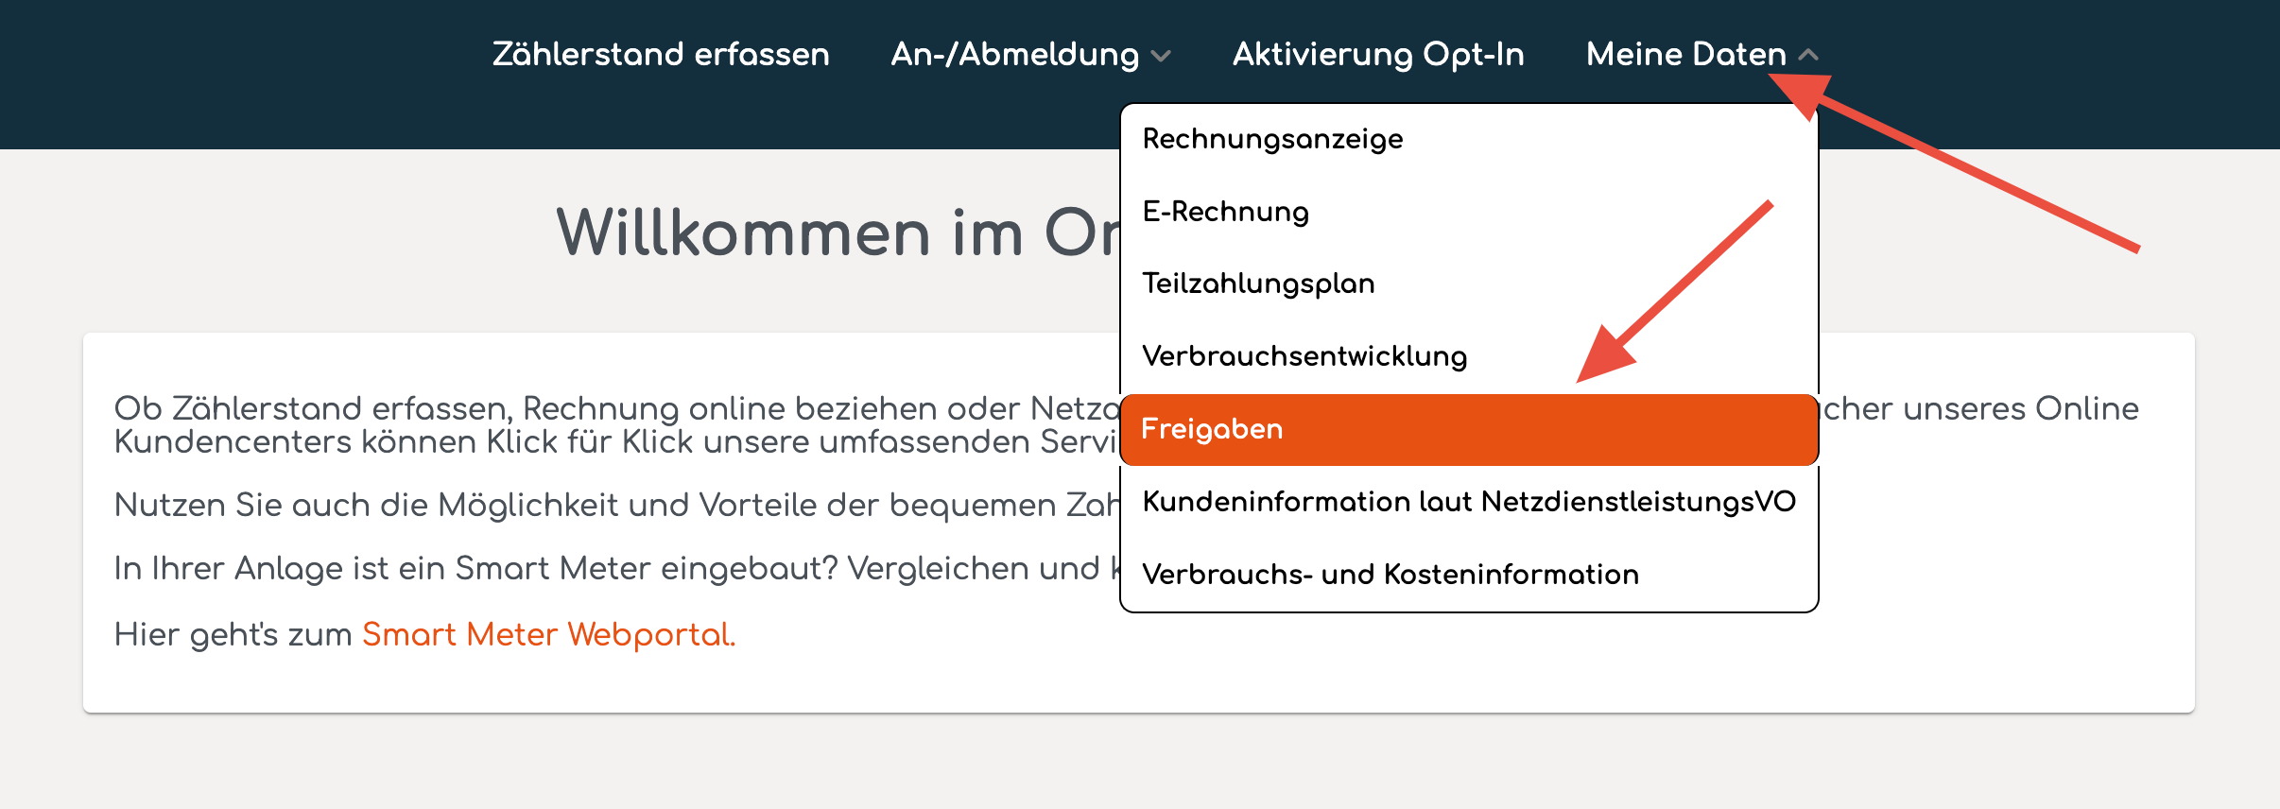Select Verbrauchsentwicklung in the menu
This screenshot has height=809, width=2280.
pyautogui.click(x=1469, y=356)
